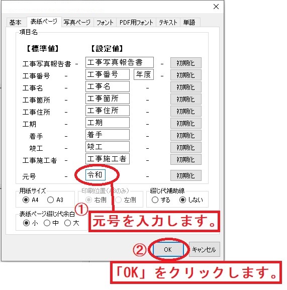
Task: Click the 工事写真報告書 setting input field
Action: coord(120,62)
